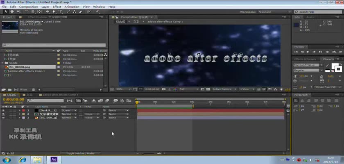Select the Selection arrow tool
344x164 pixels.
point(6,12)
